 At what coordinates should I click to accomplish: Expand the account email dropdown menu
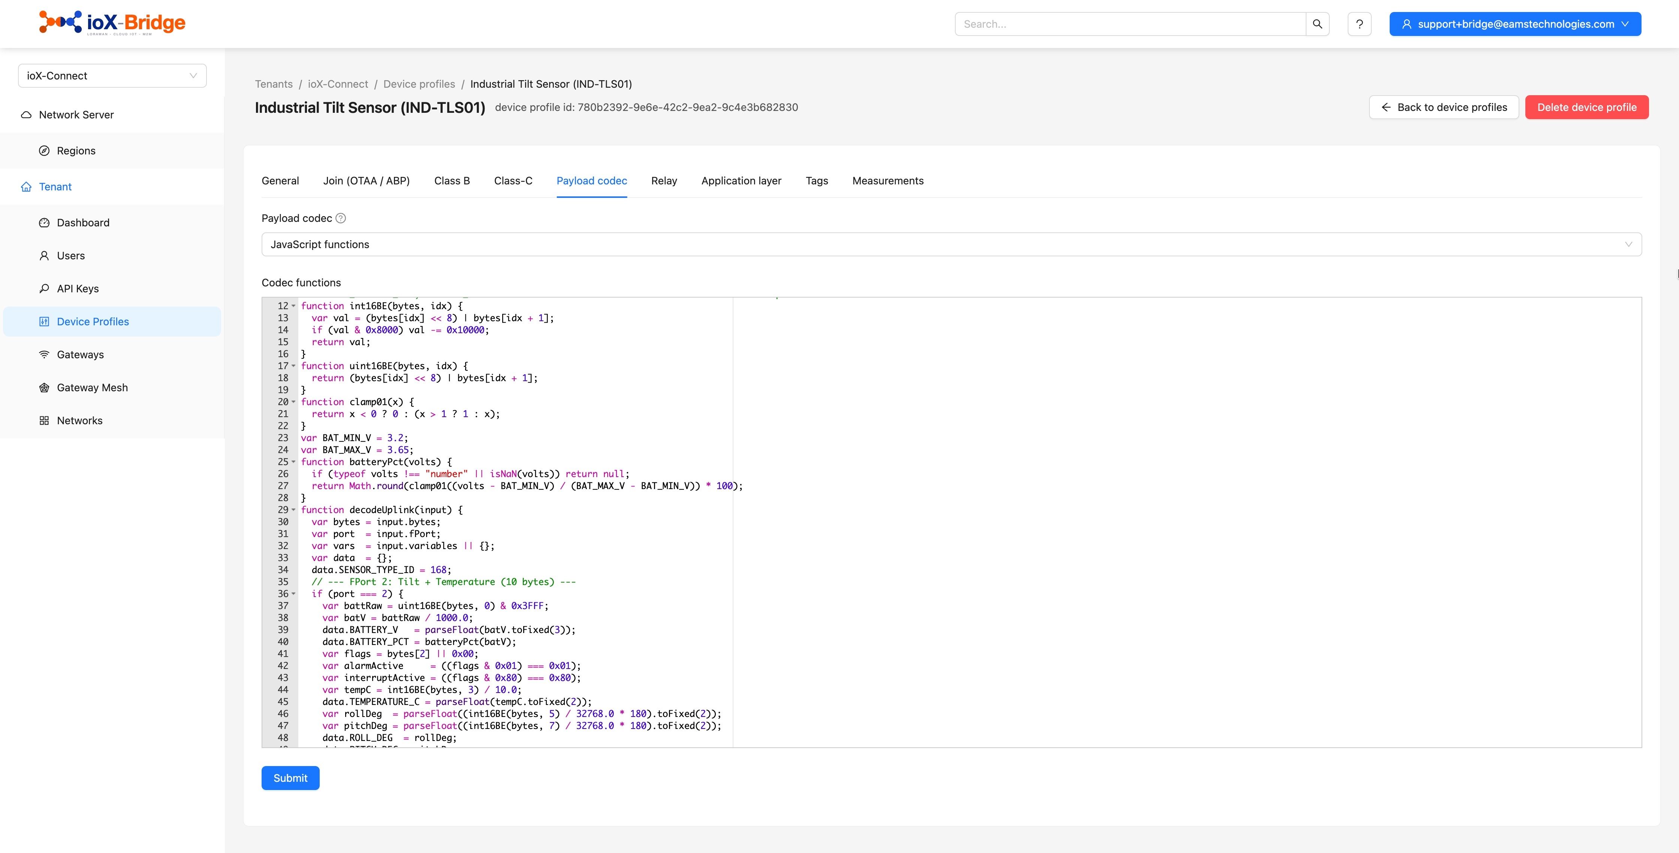pyautogui.click(x=1625, y=24)
